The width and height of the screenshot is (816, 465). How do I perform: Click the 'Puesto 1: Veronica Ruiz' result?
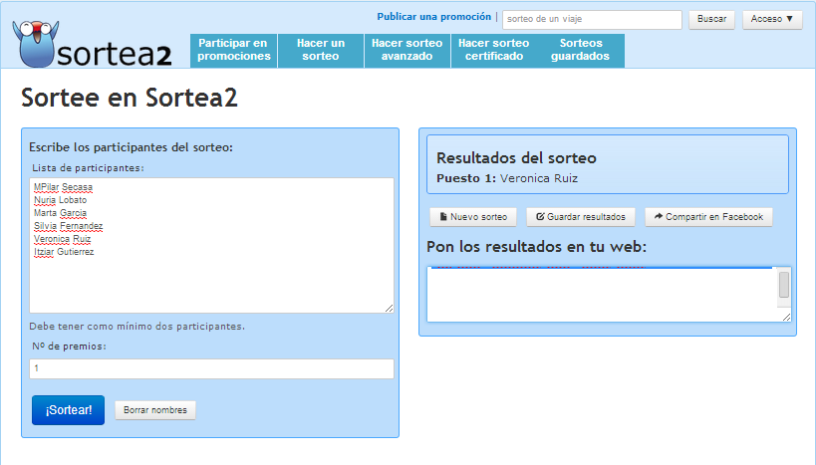pyautogui.click(x=507, y=178)
